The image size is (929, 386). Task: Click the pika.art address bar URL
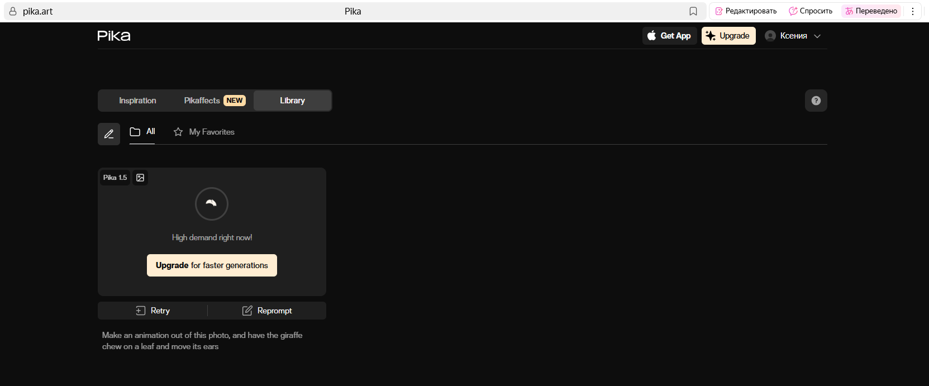38,11
